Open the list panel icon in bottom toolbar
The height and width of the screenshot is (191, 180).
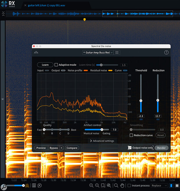click(x=34, y=186)
